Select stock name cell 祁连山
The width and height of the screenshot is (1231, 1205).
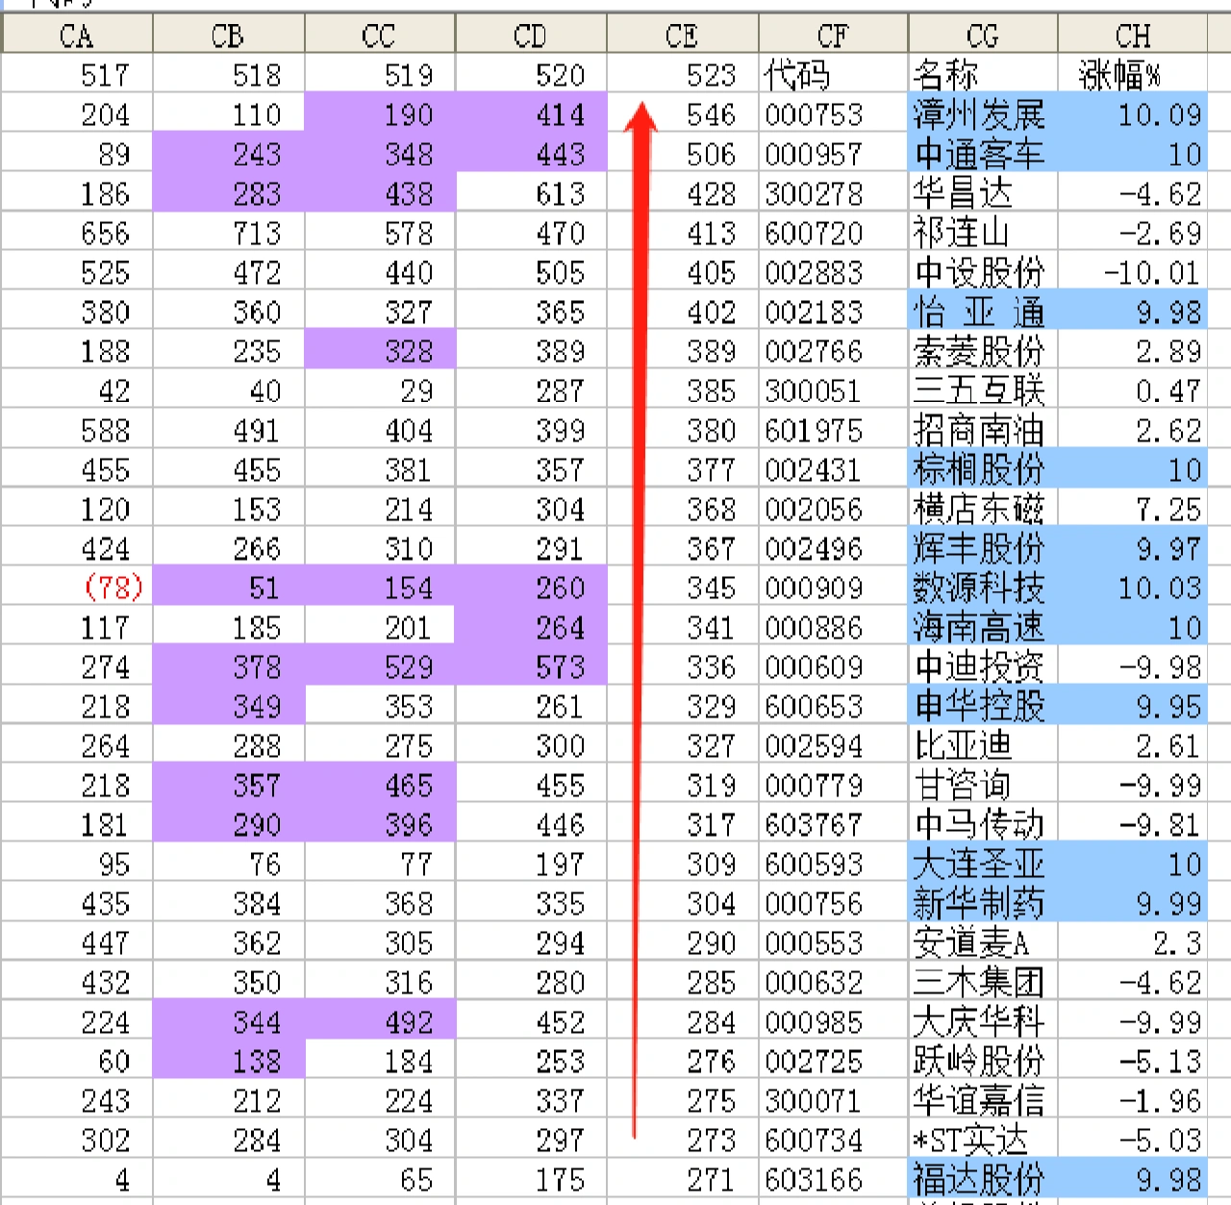tap(983, 233)
